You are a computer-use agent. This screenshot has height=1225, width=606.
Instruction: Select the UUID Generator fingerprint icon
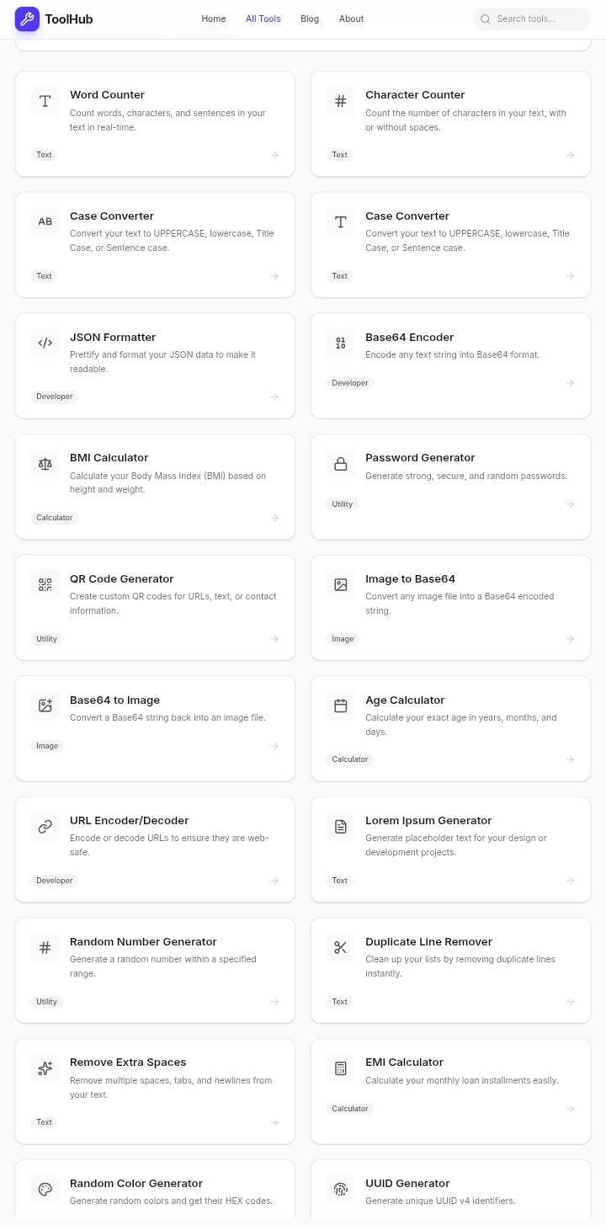[340, 1189]
